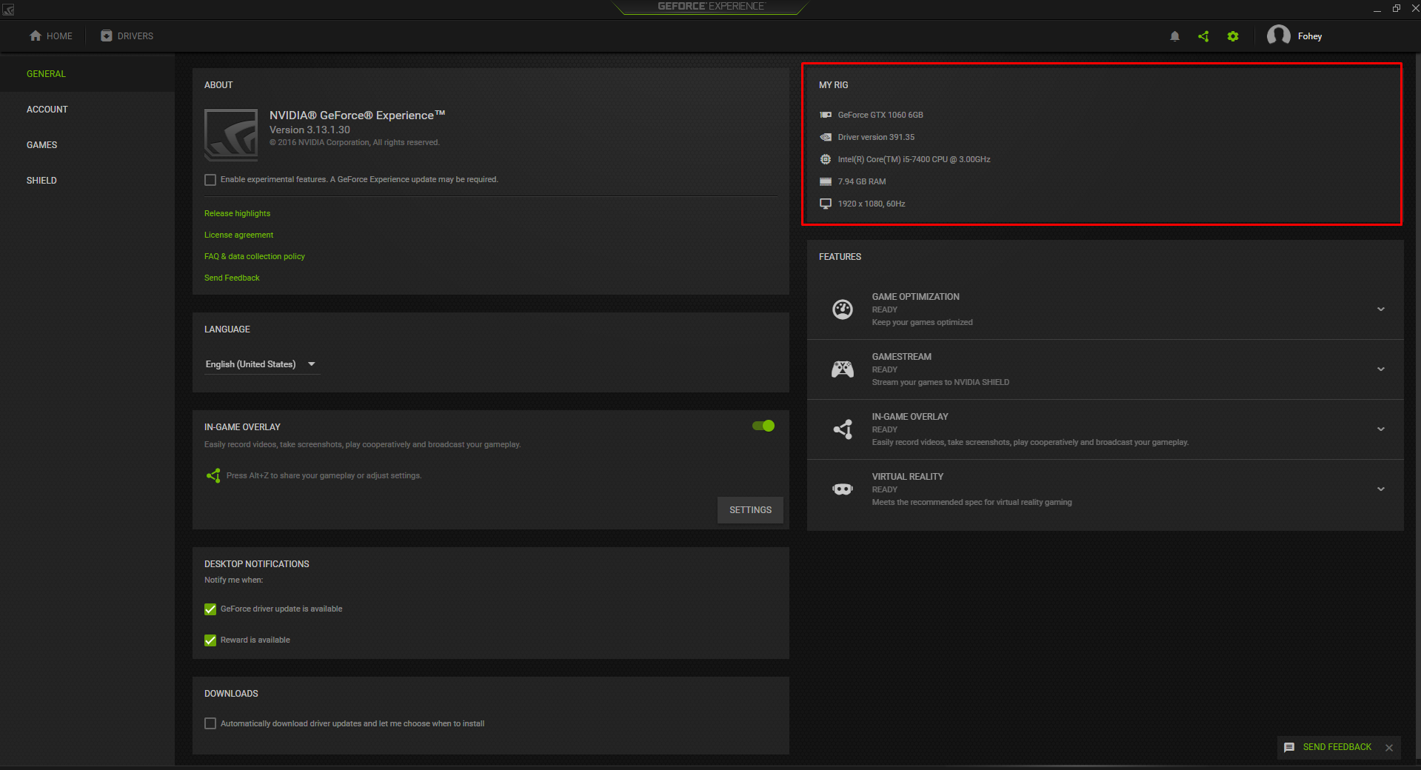Image resolution: width=1421 pixels, height=770 pixels.
Task: Expand the In-Game Overlay feature chevron
Action: tap(1381, 429)
